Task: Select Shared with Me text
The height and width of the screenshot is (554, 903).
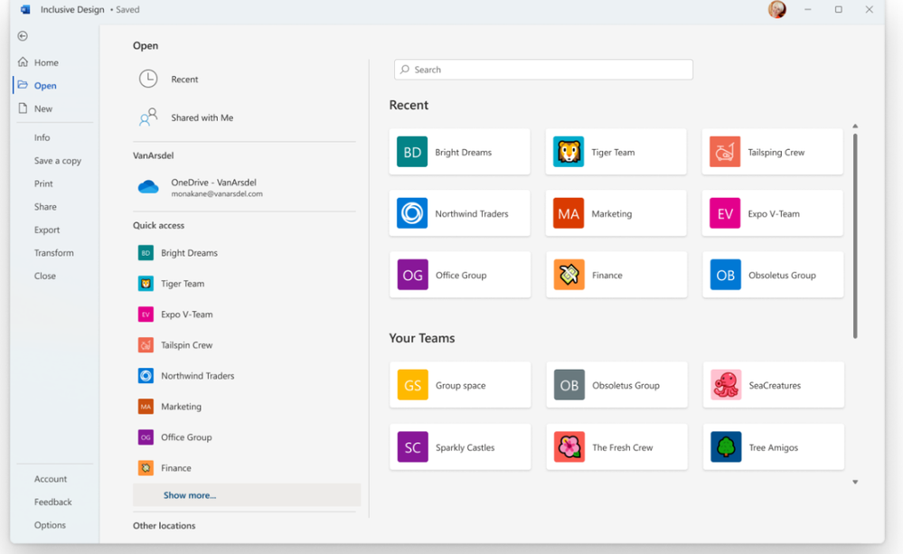Action: 202,117
